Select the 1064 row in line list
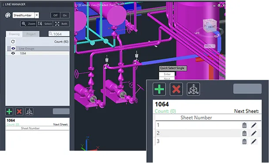Image resolution: width=269 pixels, height=163 pixels. pyautogui.click(x=38, y=53)
